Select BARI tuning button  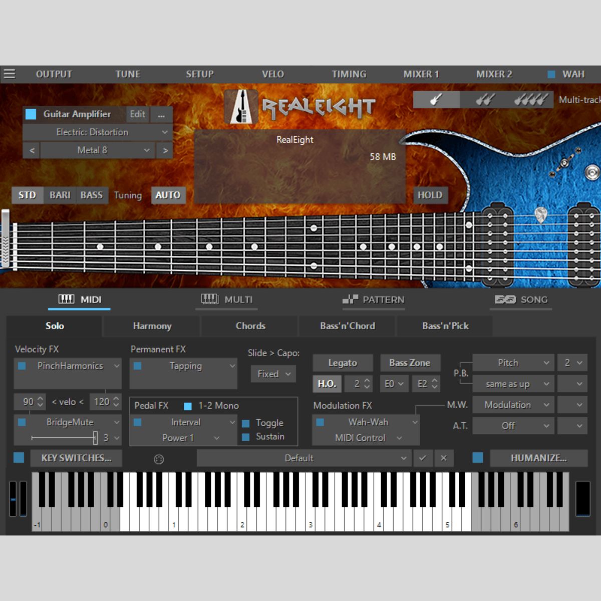click(x=60, y=195)
